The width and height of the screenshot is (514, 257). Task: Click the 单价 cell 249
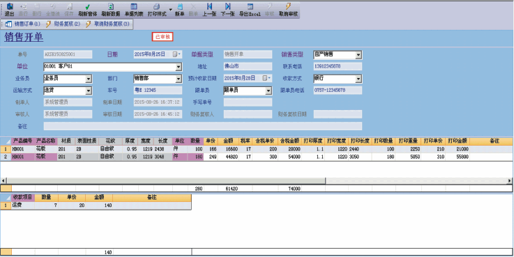click(x=210, y=157)
